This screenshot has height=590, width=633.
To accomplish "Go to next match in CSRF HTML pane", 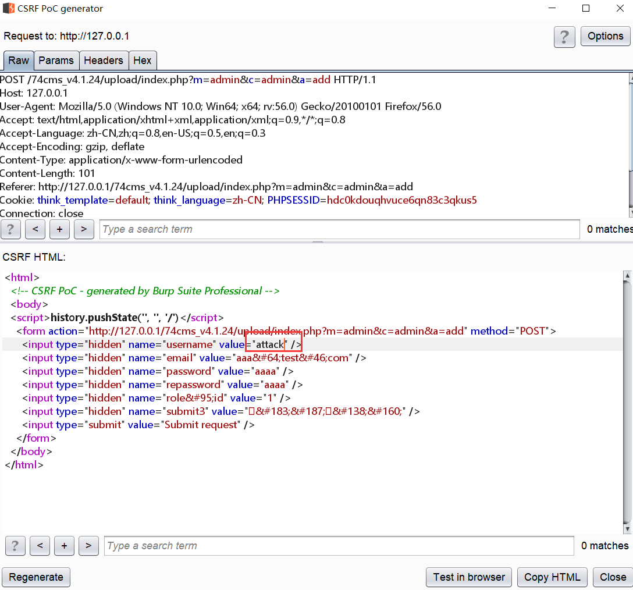I will click(89, 546).
